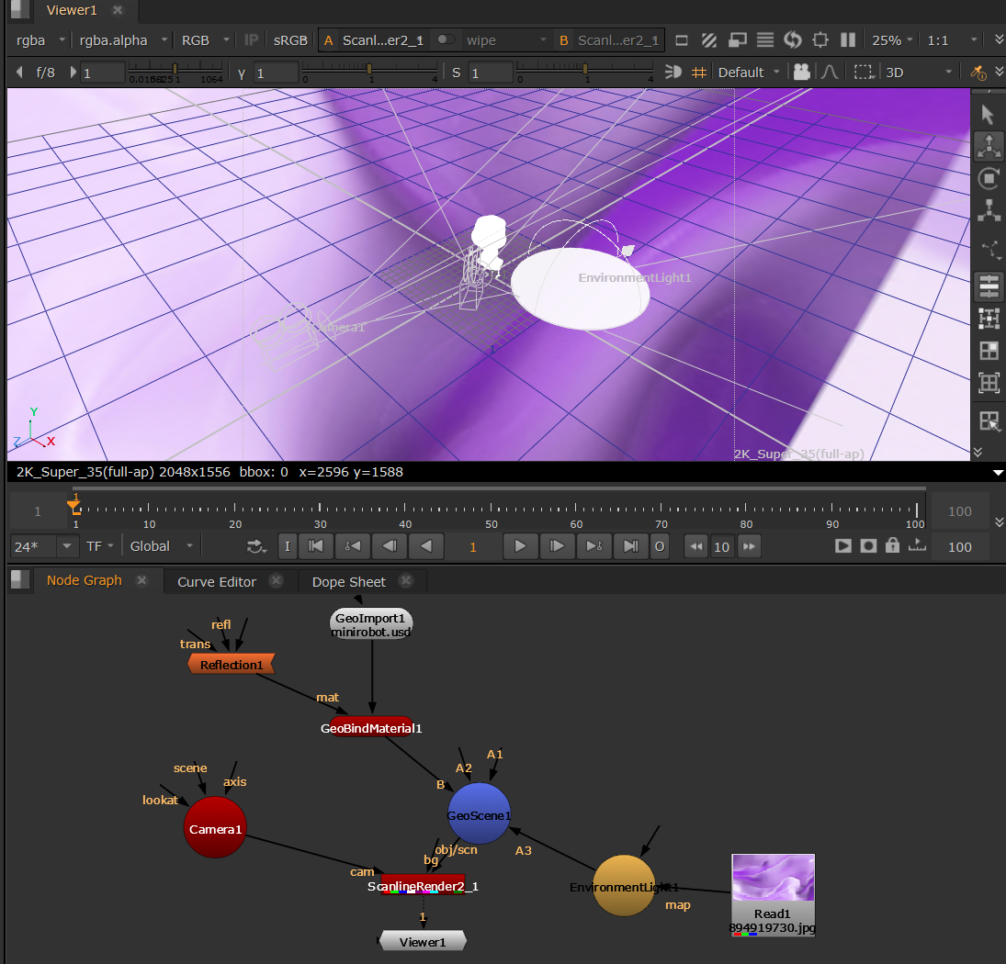Screen dimensions: 1006x964
Task: Click the camera lock icon in viewer toolbar
Action: pos(802,72)
